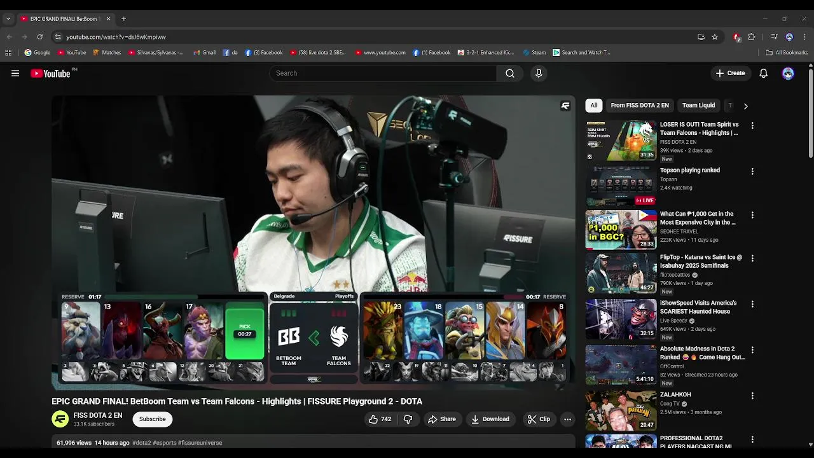814x458 pixels.
Task: Open the Matches bookmark
Action: point(107,53)
